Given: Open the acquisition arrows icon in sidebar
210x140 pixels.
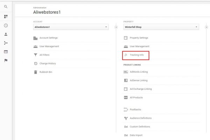Looking at the screenshot, I should [x=6, y=43].
